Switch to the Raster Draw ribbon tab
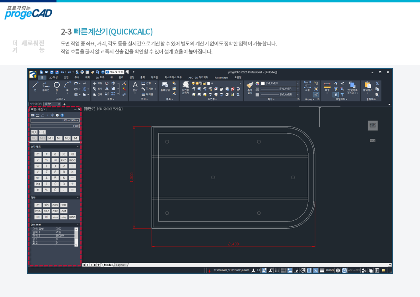This screenshot has width=420, height=297. [222, 78]
